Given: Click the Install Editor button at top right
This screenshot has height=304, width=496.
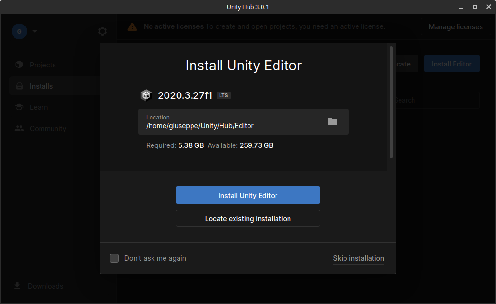Looking at the screenshot, I should click(x=452, y=63).
